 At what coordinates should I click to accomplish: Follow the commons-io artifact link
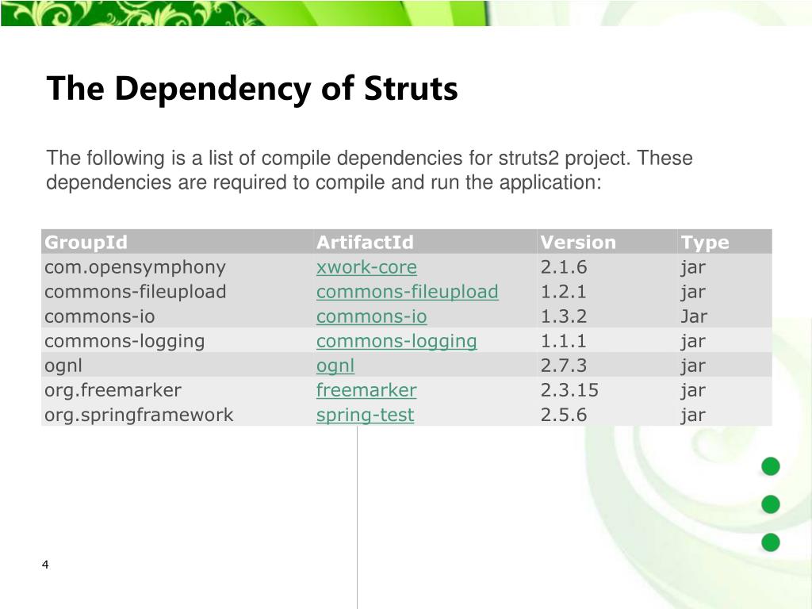tap(371, 316)
